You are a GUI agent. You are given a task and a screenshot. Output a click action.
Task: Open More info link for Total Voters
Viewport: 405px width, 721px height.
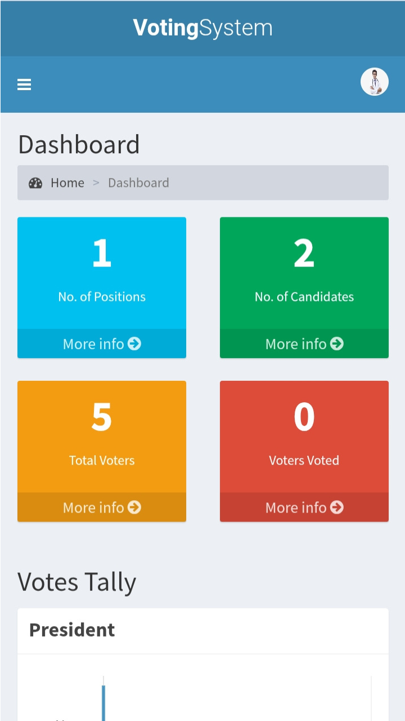click(x=93, y=508)
